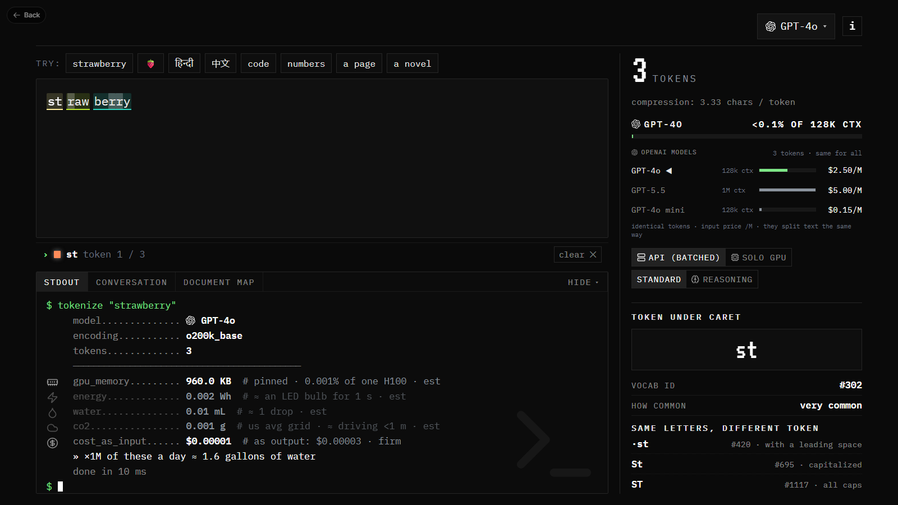Load the 'a page' sample
This screenshot has width=898, height=505.
[x=359, y=63]
